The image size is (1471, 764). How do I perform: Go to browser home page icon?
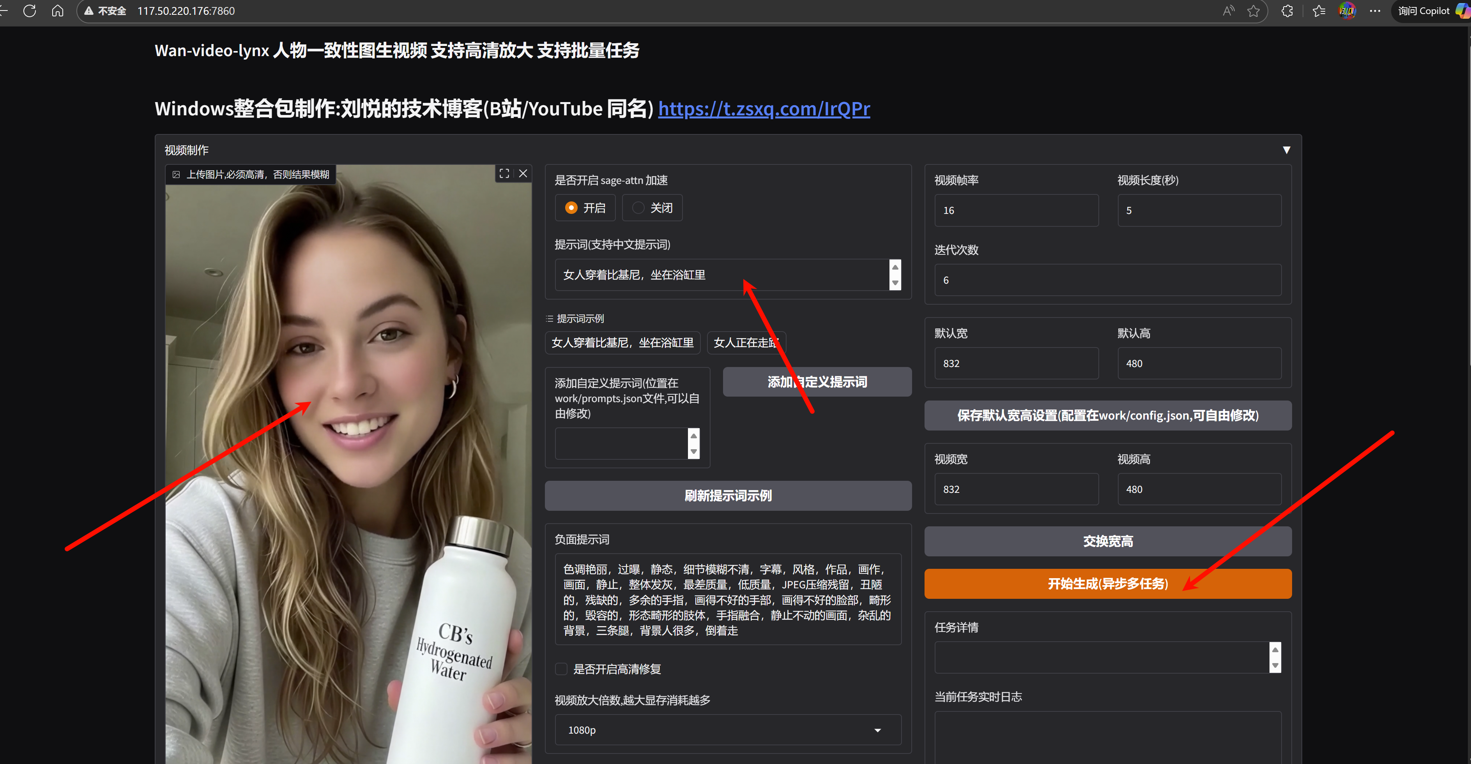58,11
